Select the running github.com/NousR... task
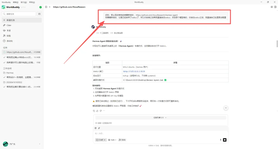This screenshot has width=278, height=149. click(x=22, y=52)
